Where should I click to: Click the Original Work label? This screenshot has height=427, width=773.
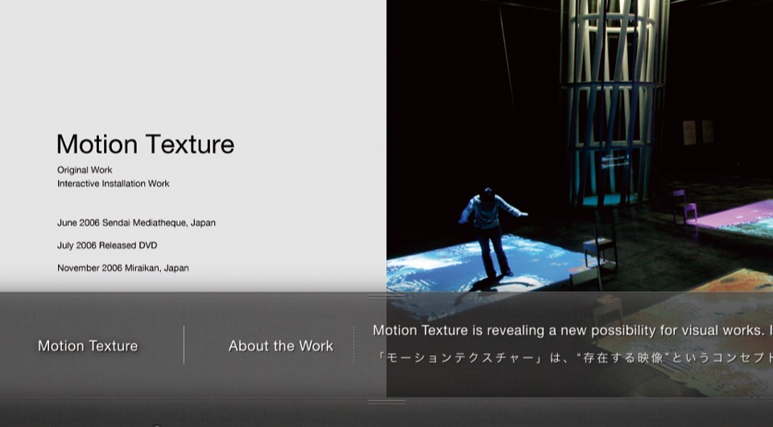[85, 170]
